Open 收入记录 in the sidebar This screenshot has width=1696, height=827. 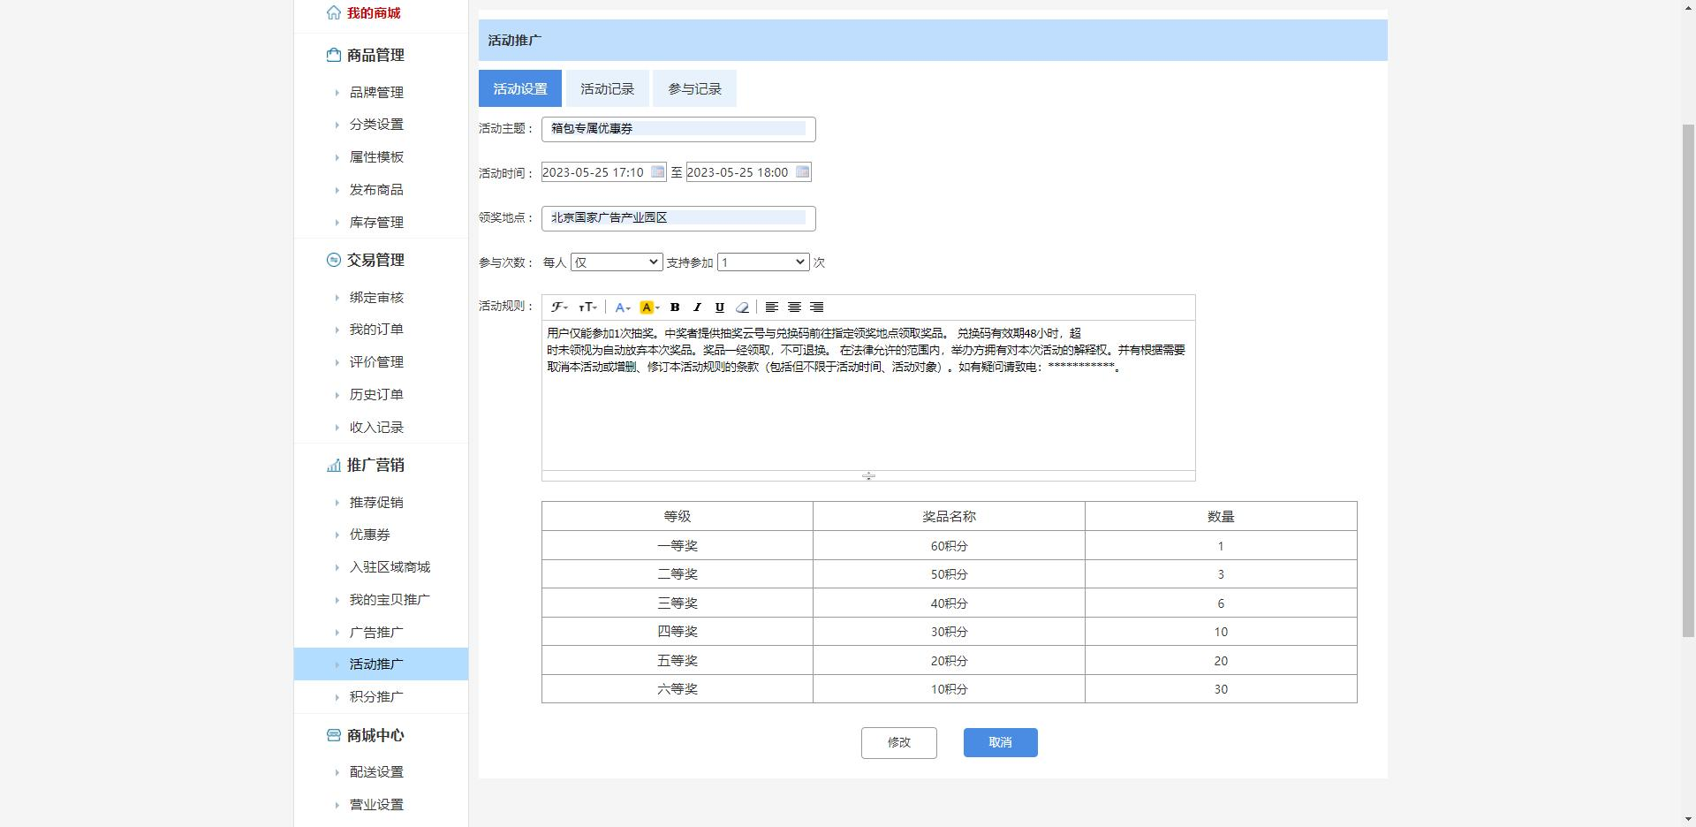(x=376, y=428)
